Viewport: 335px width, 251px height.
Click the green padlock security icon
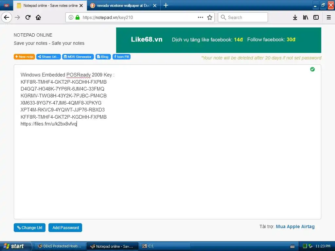[78, 17]
